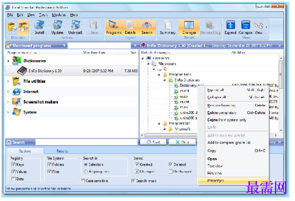Toggle the Deleted items checkbox
This screenshot has height=201, width=295.
[x=171, y=164]
